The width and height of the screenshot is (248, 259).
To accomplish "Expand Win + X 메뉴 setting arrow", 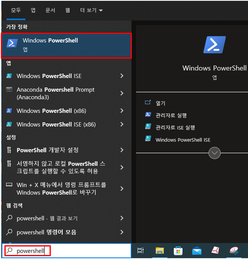I will coord(122,188).
